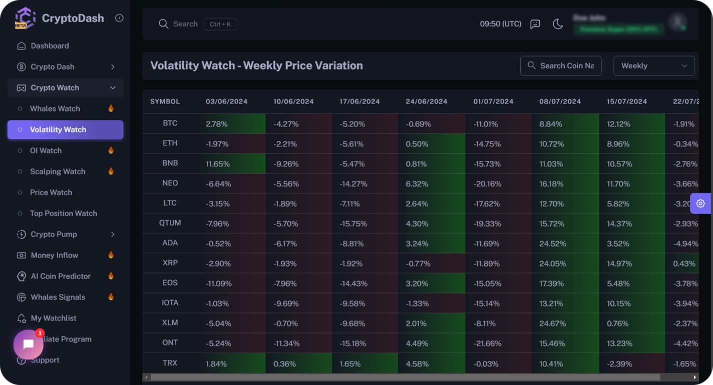
Task: Click the My Watchlist bell-star icon
Action: [21, 318]
